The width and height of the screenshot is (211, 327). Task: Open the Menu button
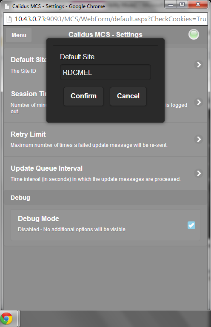click(x=19, y=35)
